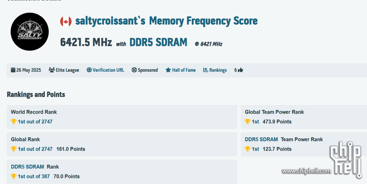Image resolution: width=367 pixels, height=184 pixels.
Task: Click the 'World Record Rank' label
Action: click(34, 112)
